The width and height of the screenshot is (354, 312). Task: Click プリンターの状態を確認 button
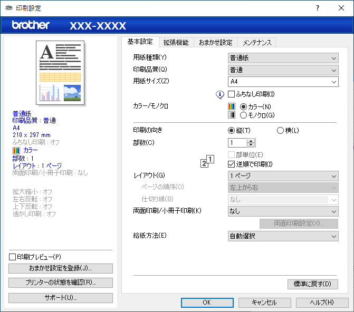(61, 282)
